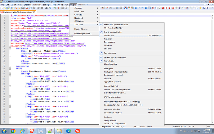The image size is (214, 134).
Task: Click the down triangle Next diff icon
Action: (142, 8)
